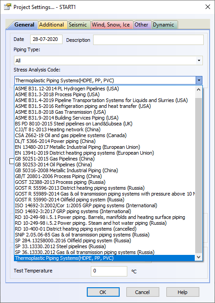The image size is (215, 303).
Task: Select GOST 32388-2013 Process piping
Action: [x=104, y=182]
